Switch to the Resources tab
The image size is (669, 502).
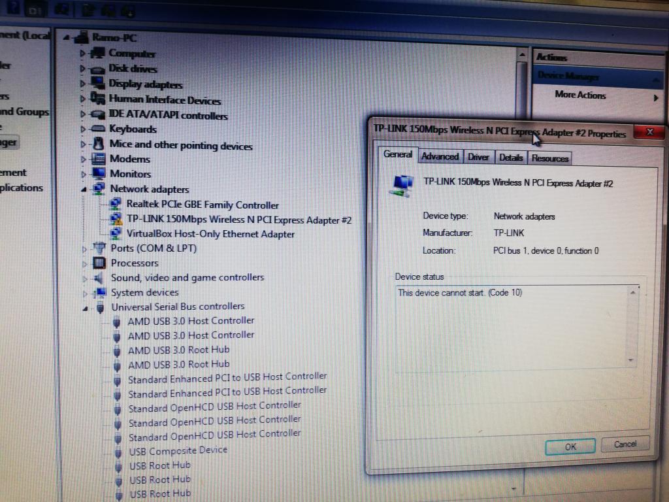coord(550,158)
